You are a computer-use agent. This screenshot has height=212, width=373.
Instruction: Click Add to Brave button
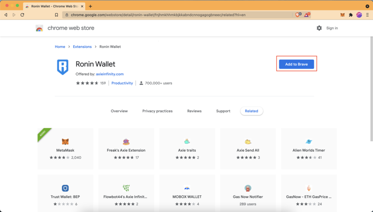coord(297,64)
